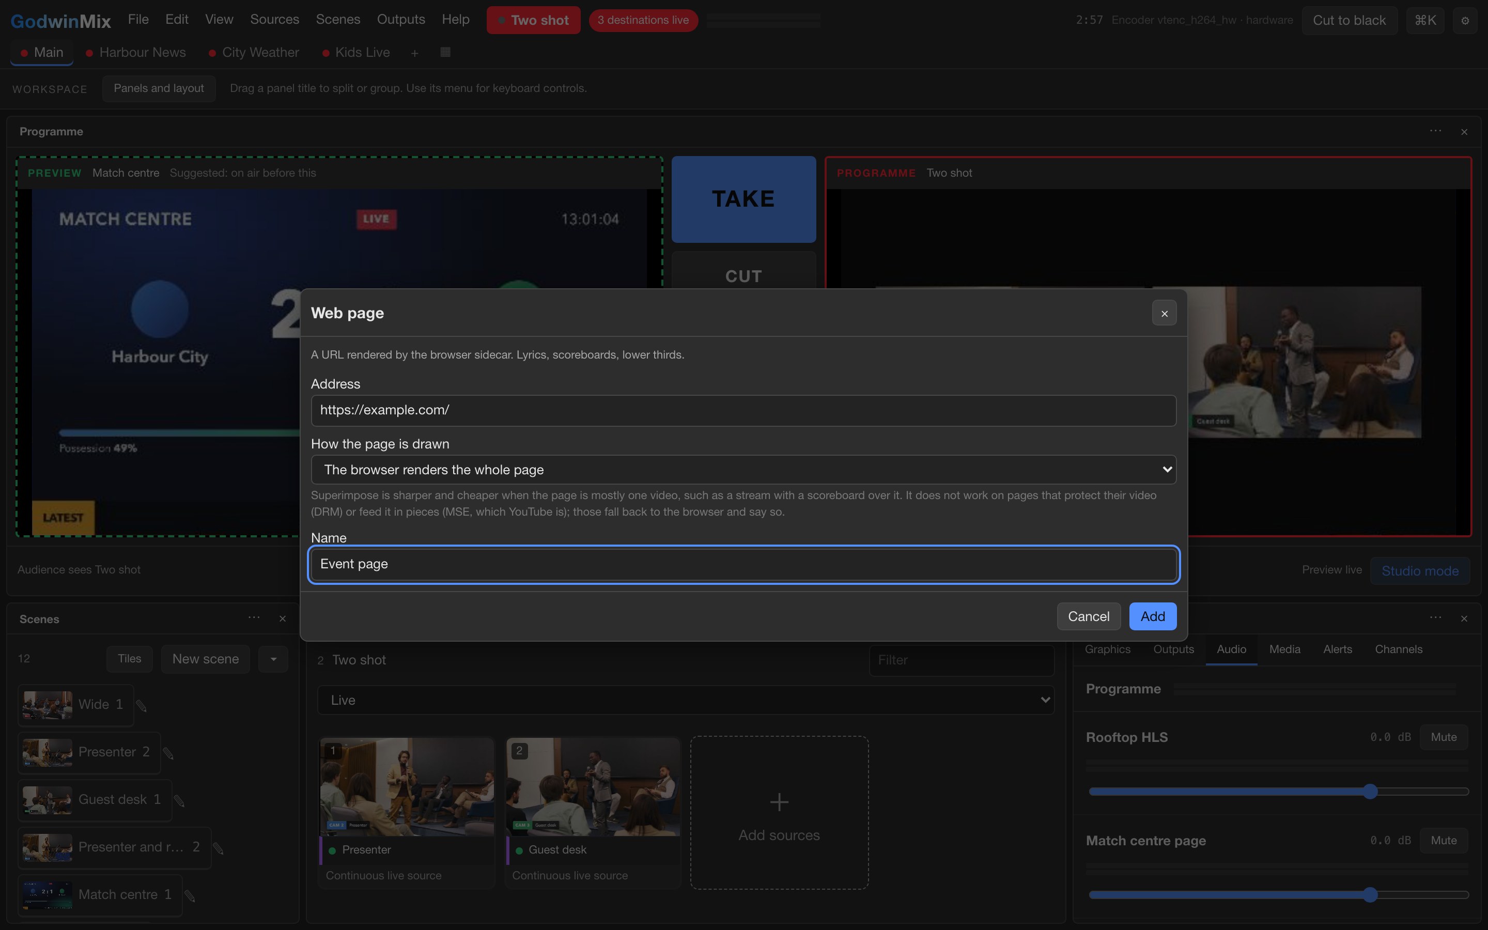Image resolution: width=1488 pixels, height=930 pixels.
Task: Click Cut to black
Action: tap(1349, 20)
